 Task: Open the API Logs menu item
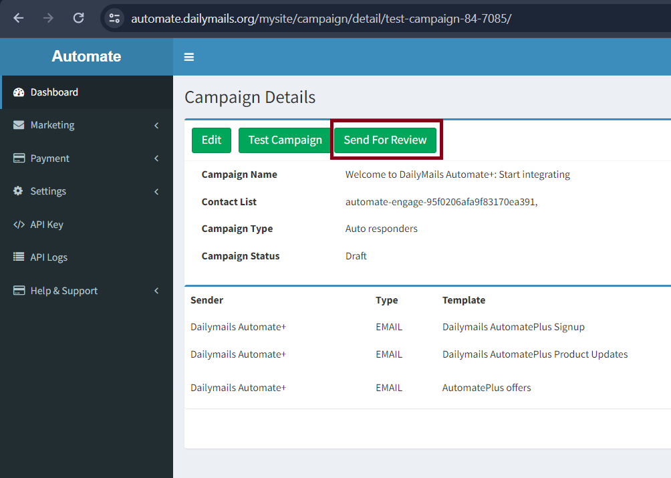[49, 257]
